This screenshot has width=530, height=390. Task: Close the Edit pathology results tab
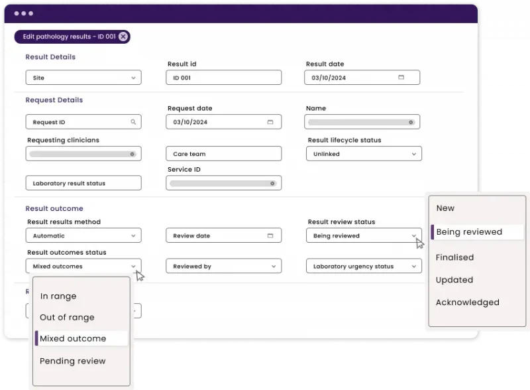(123, 36)
